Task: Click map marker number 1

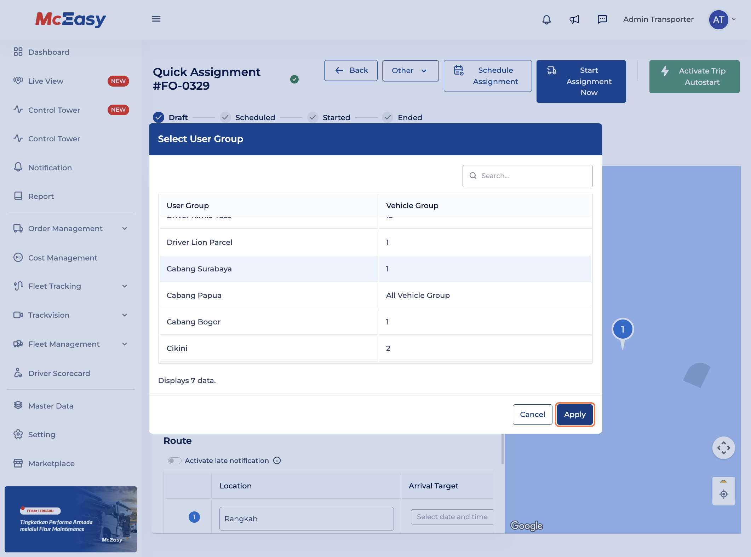Action: tap(623, 330)
